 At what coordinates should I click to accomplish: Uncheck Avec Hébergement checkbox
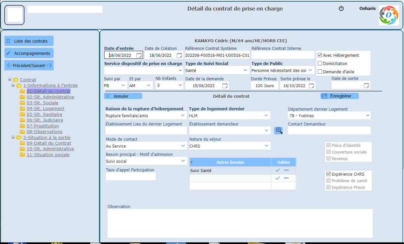pyautogui.click(x=320, y=55)
